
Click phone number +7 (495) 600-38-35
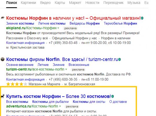click(63, 79)
